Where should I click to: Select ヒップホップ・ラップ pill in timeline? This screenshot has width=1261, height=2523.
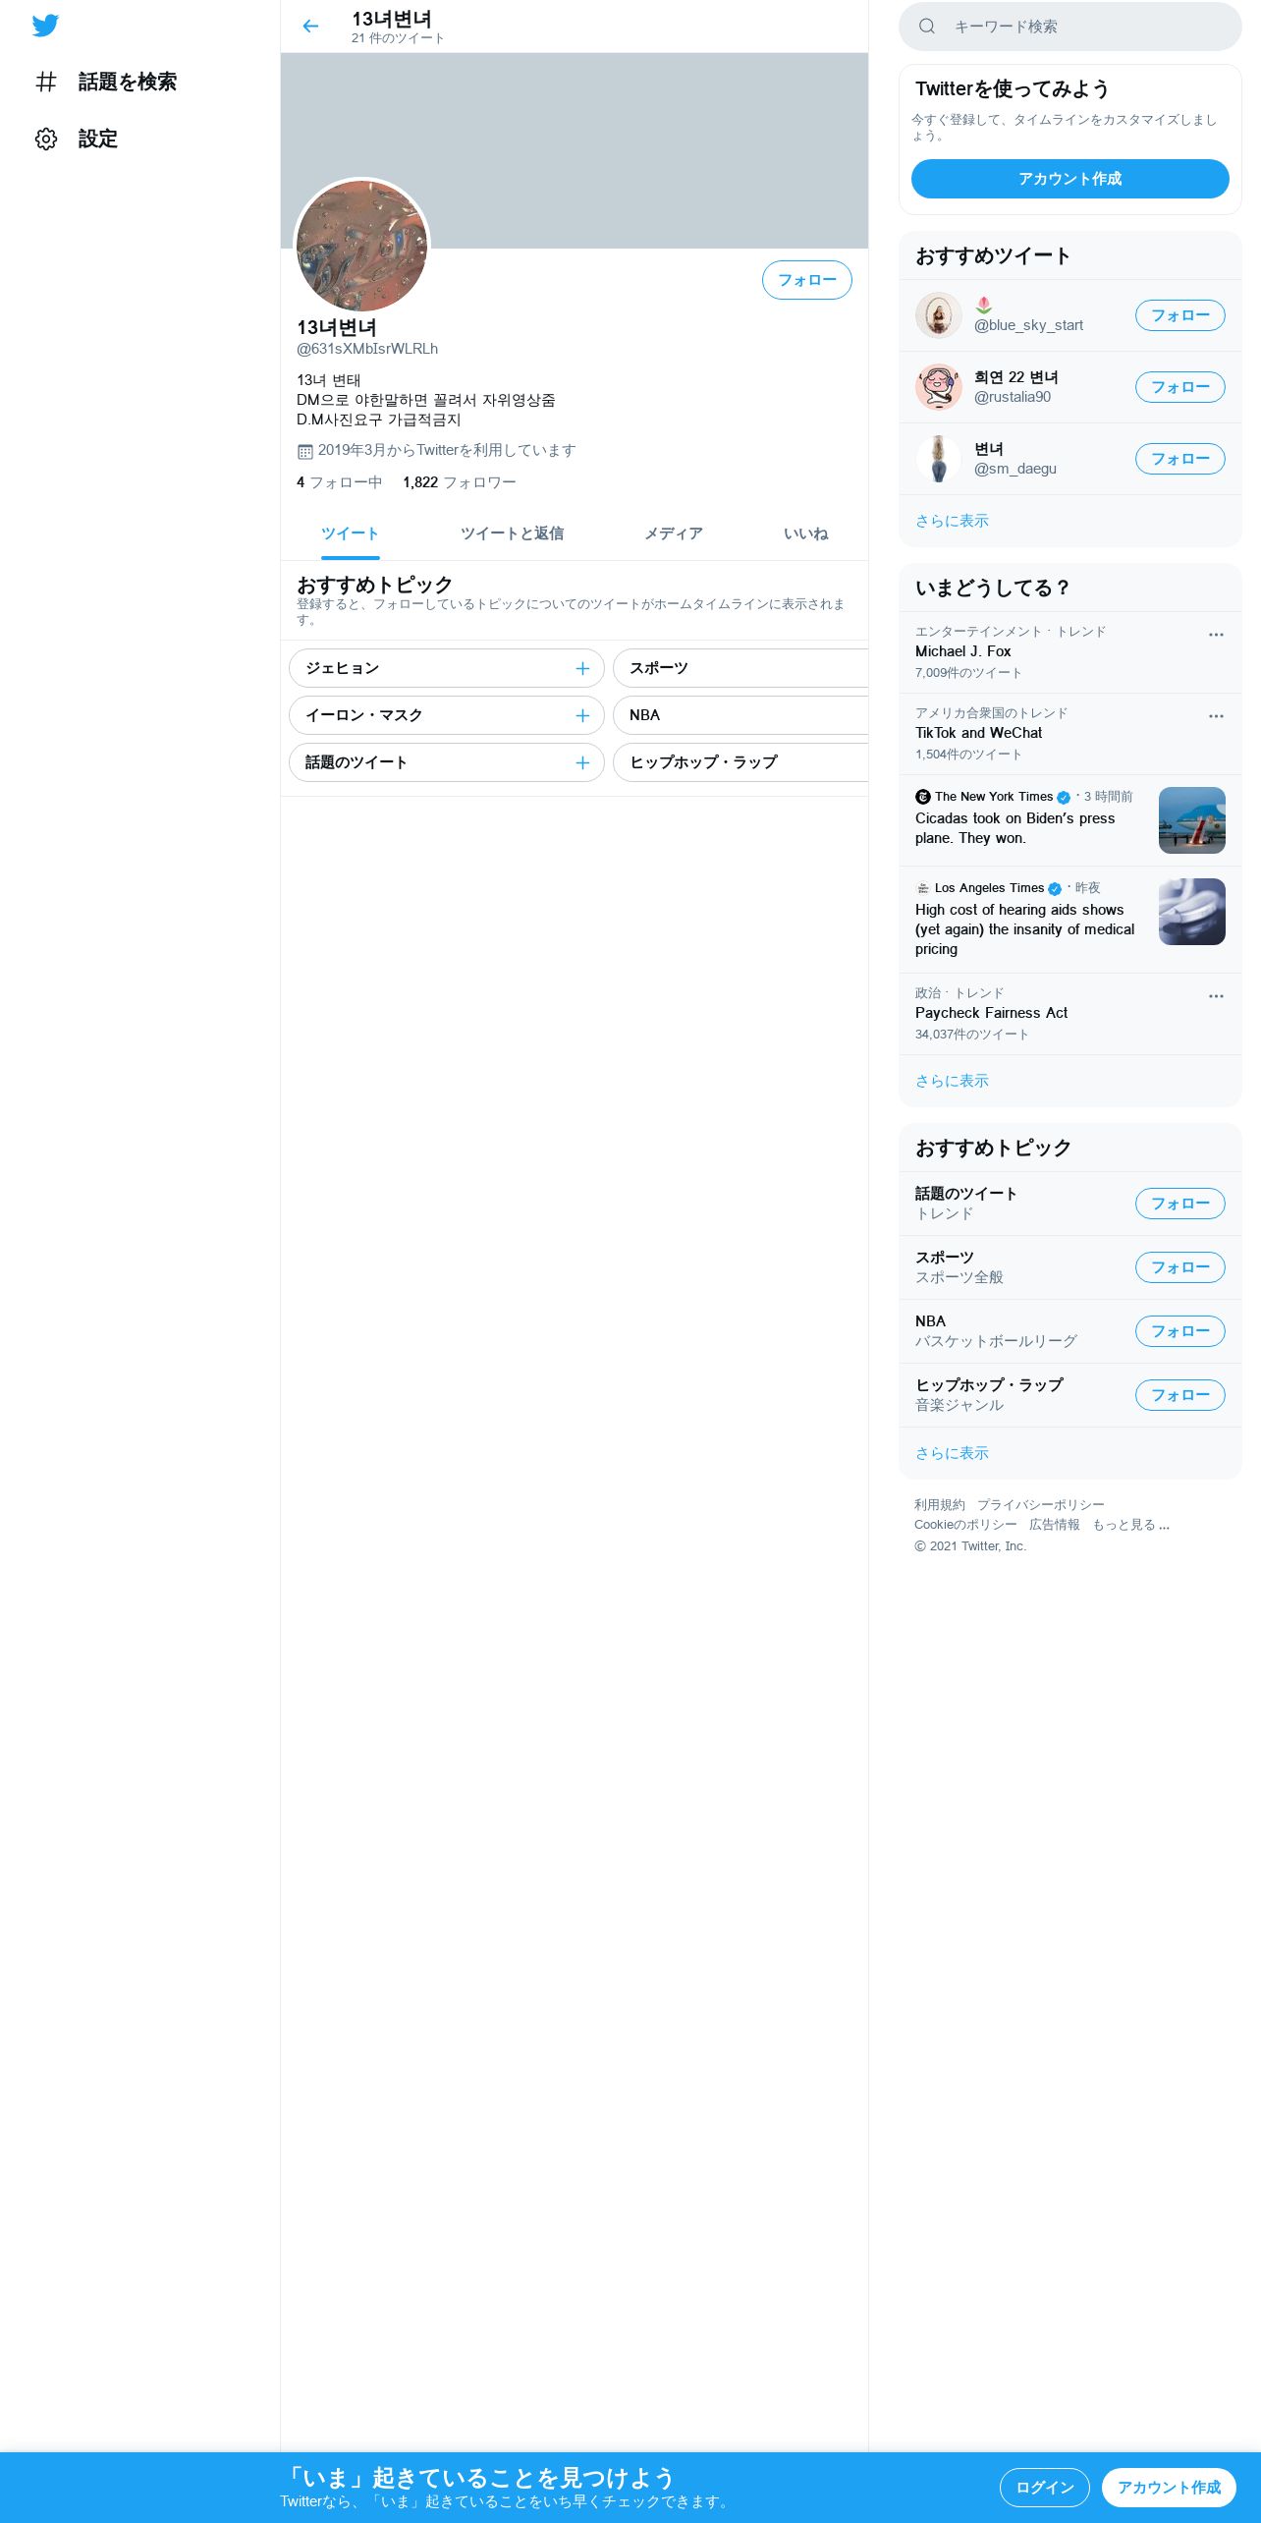click(x=740, y=762)
